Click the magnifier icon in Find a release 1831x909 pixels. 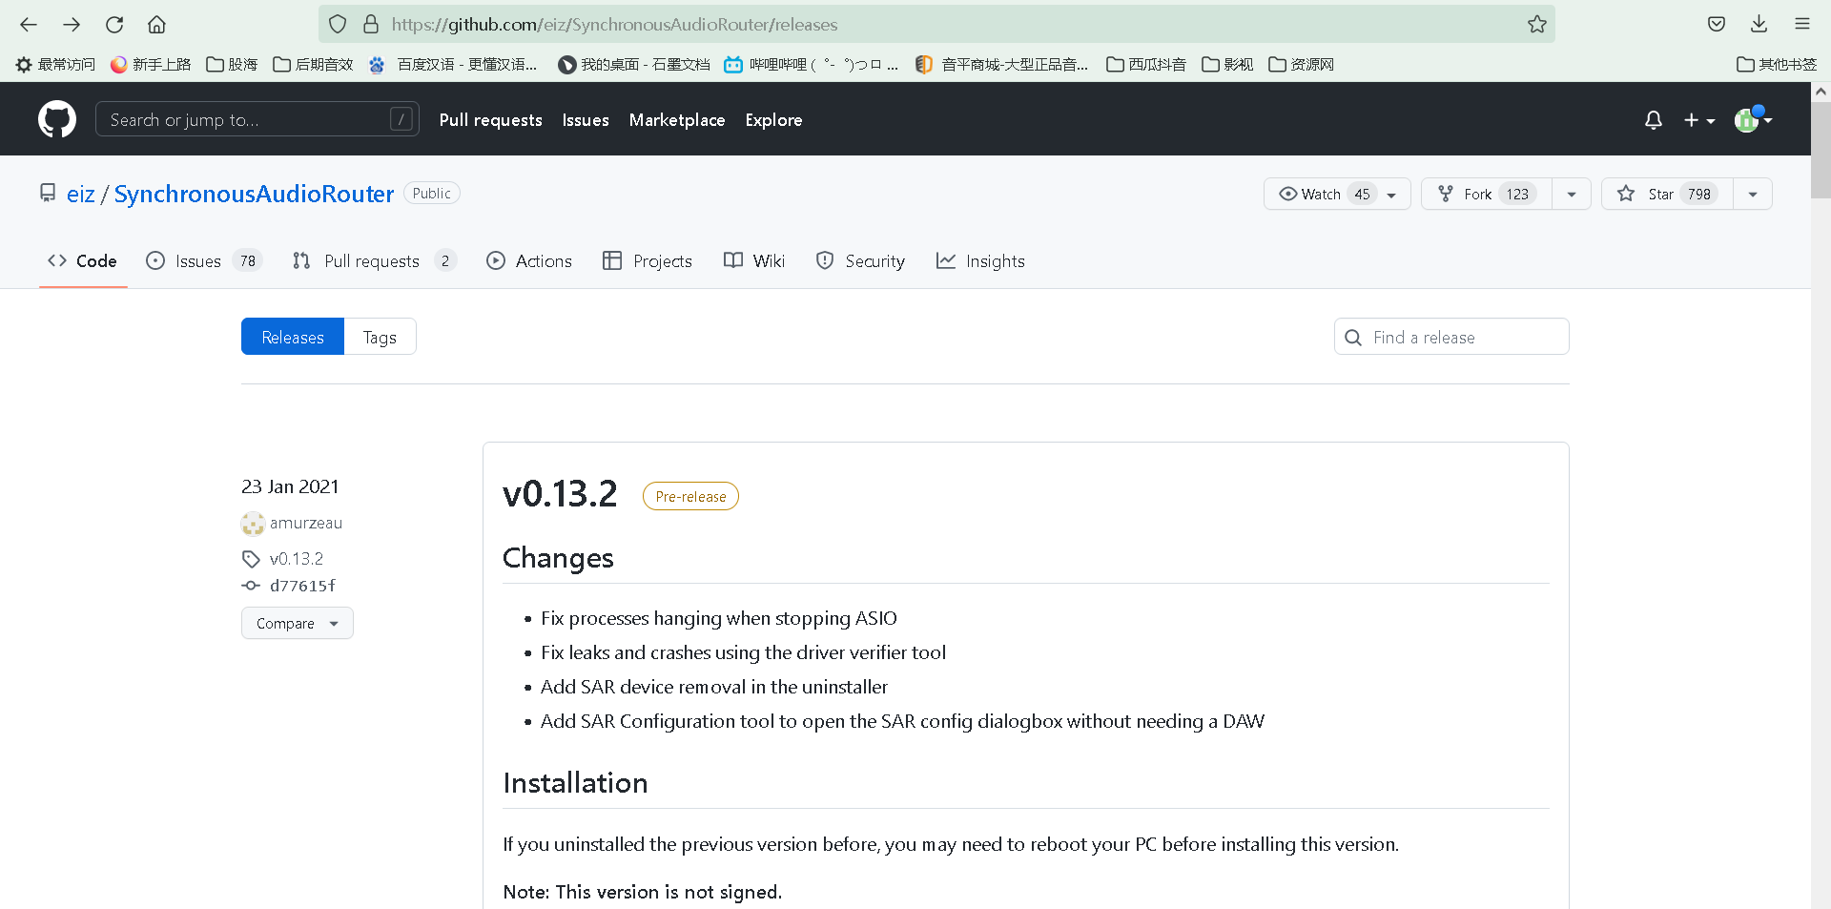(1353, 338)
